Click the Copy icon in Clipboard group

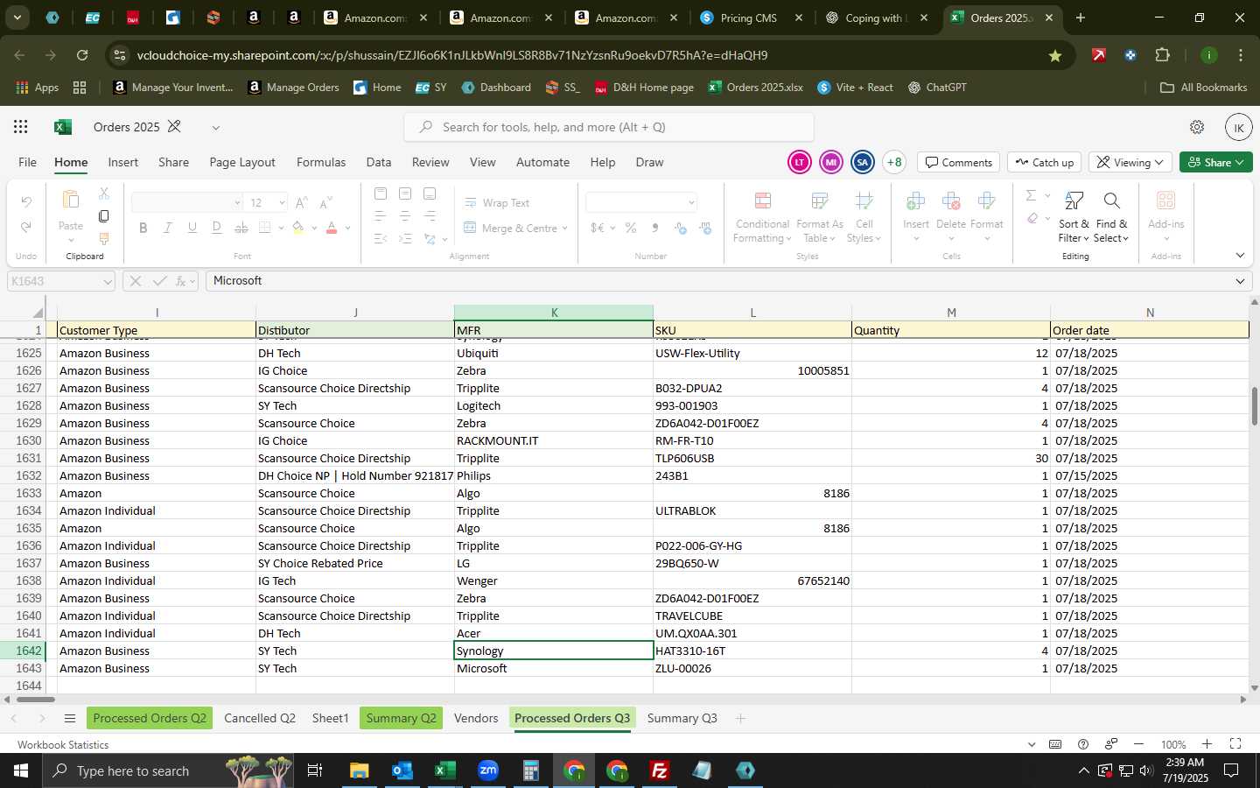tap(103, 215)
